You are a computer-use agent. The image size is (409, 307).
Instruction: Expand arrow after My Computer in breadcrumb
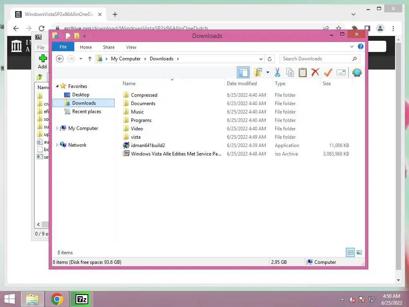click(x=145, y=59)
